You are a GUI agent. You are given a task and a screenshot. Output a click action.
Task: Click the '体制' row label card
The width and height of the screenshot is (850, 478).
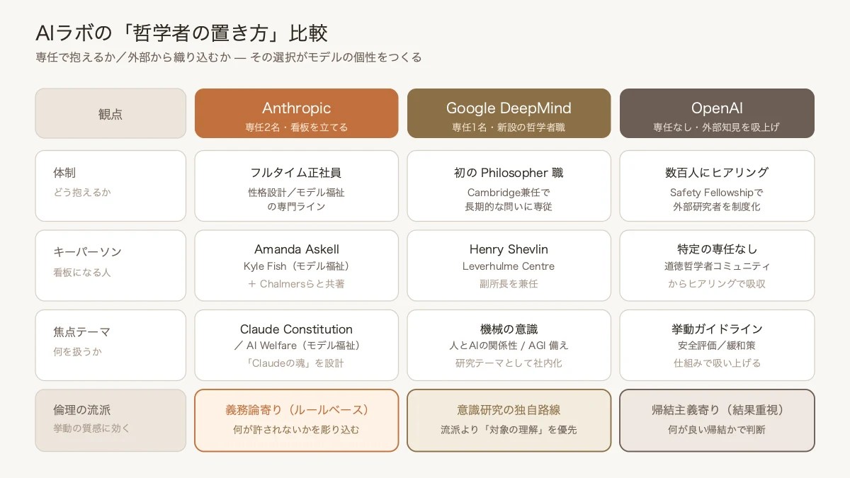pyautogui.click(x=110, y=186)
